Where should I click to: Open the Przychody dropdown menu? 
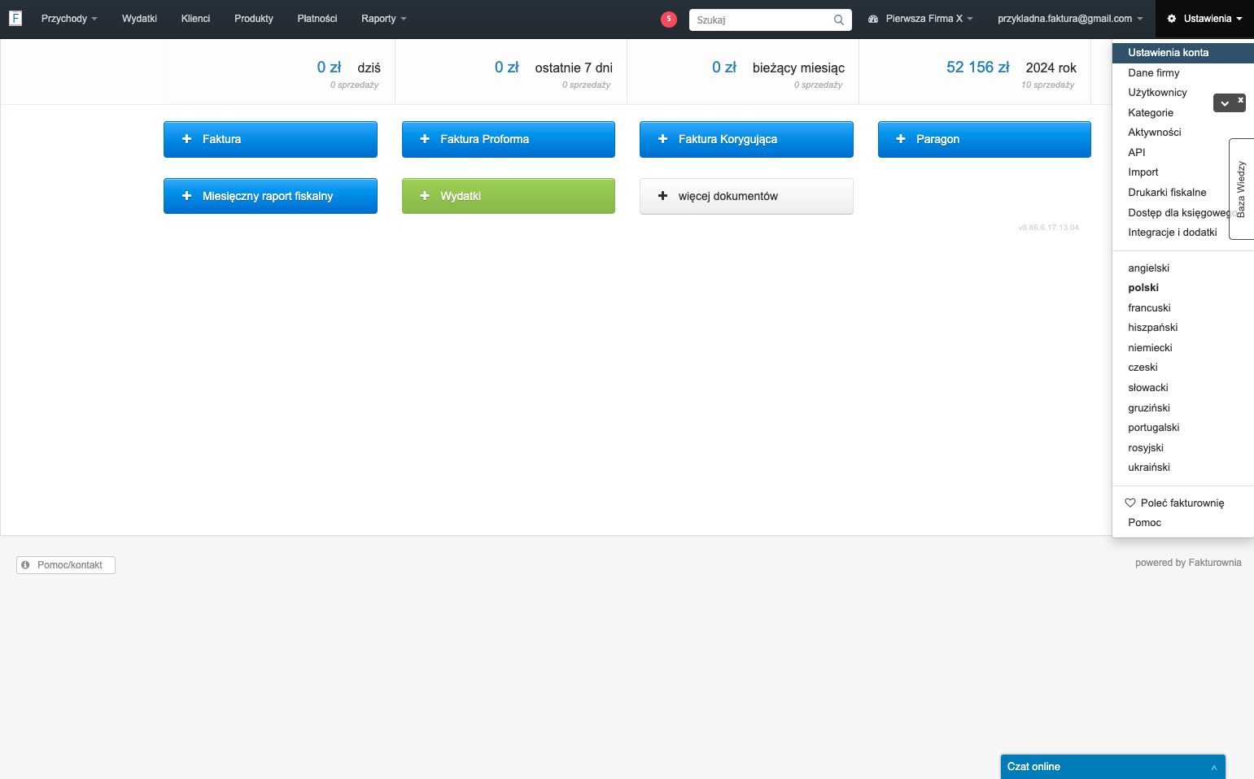(x=68, y=19)
